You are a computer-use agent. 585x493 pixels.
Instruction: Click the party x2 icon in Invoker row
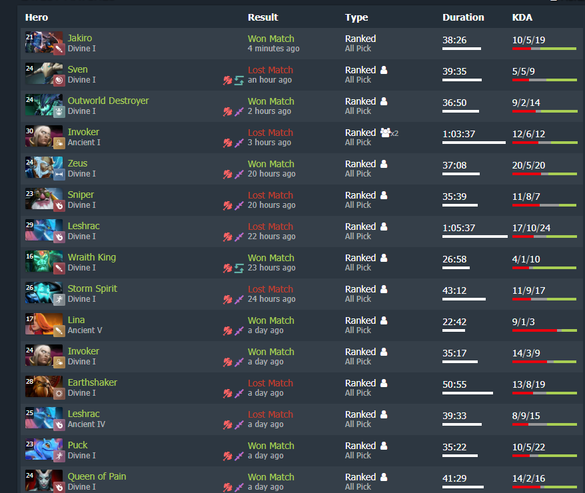(x=389, y=133)
